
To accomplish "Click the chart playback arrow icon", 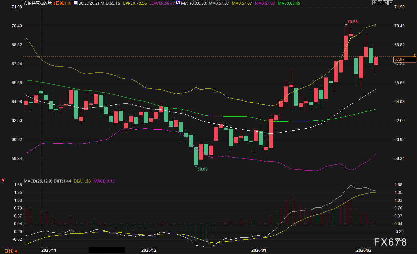I will click(x=385, y=3).
